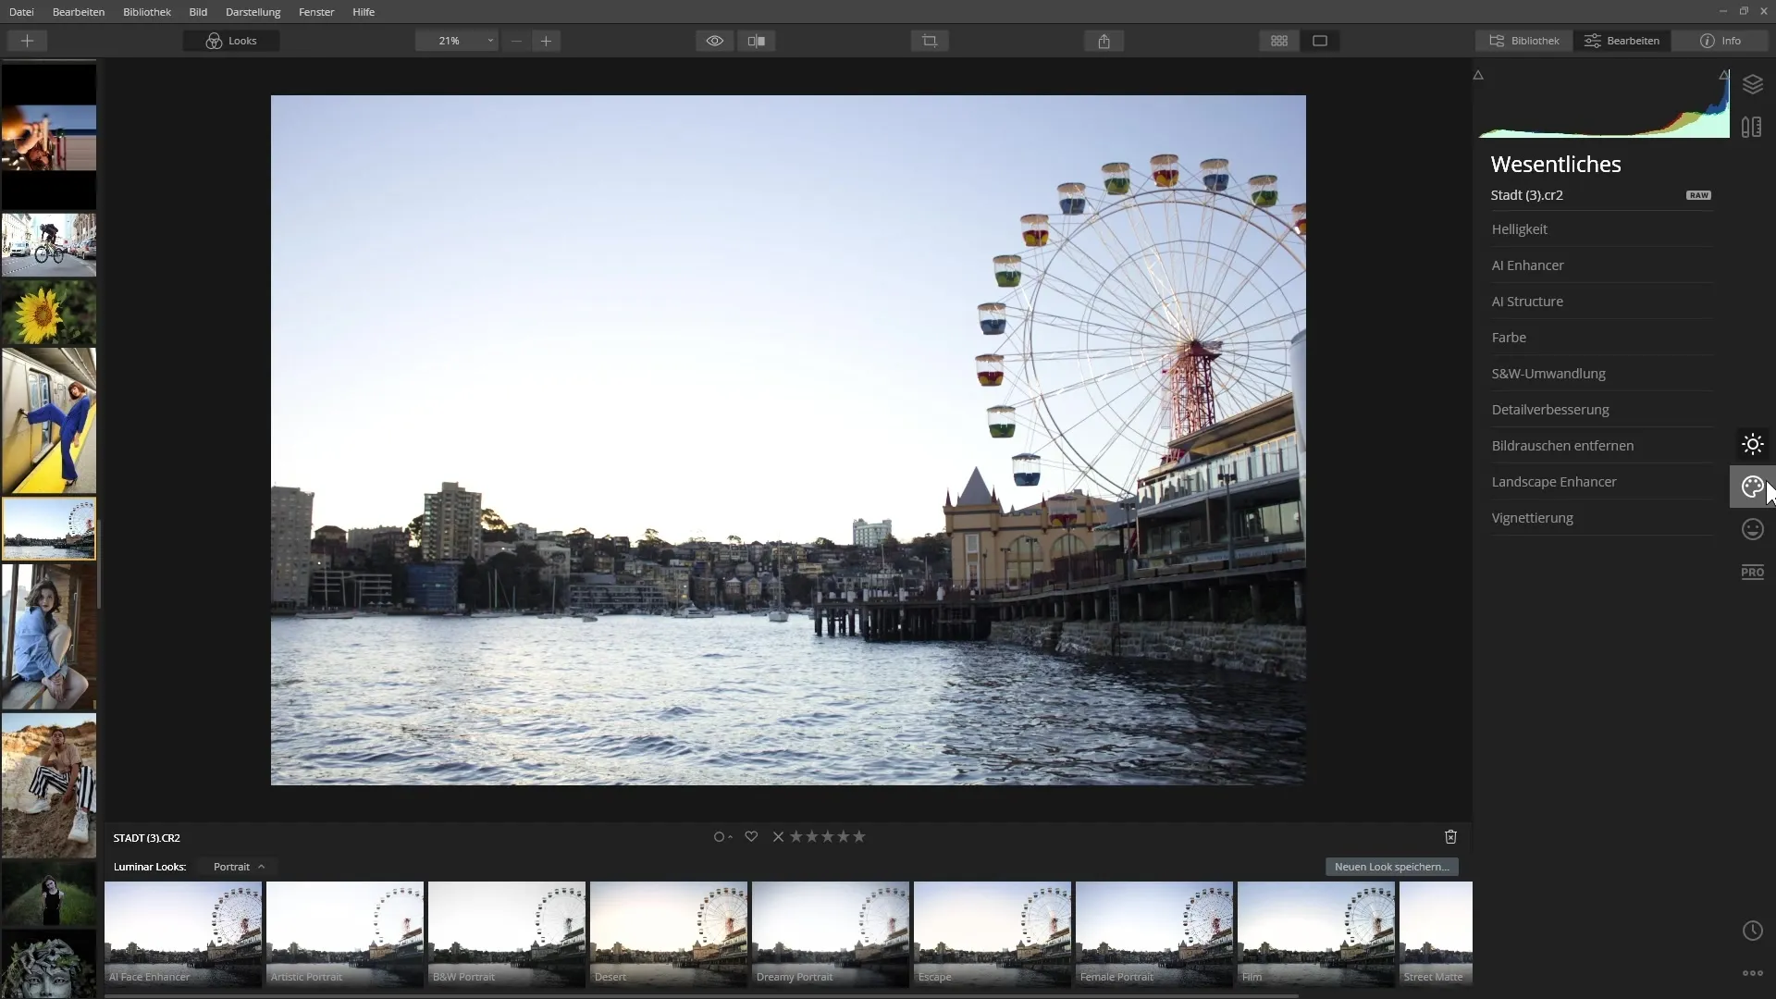Apply the Female Portrait look
Screen dimensions: 1776x999
click(x=1154, y=934)
